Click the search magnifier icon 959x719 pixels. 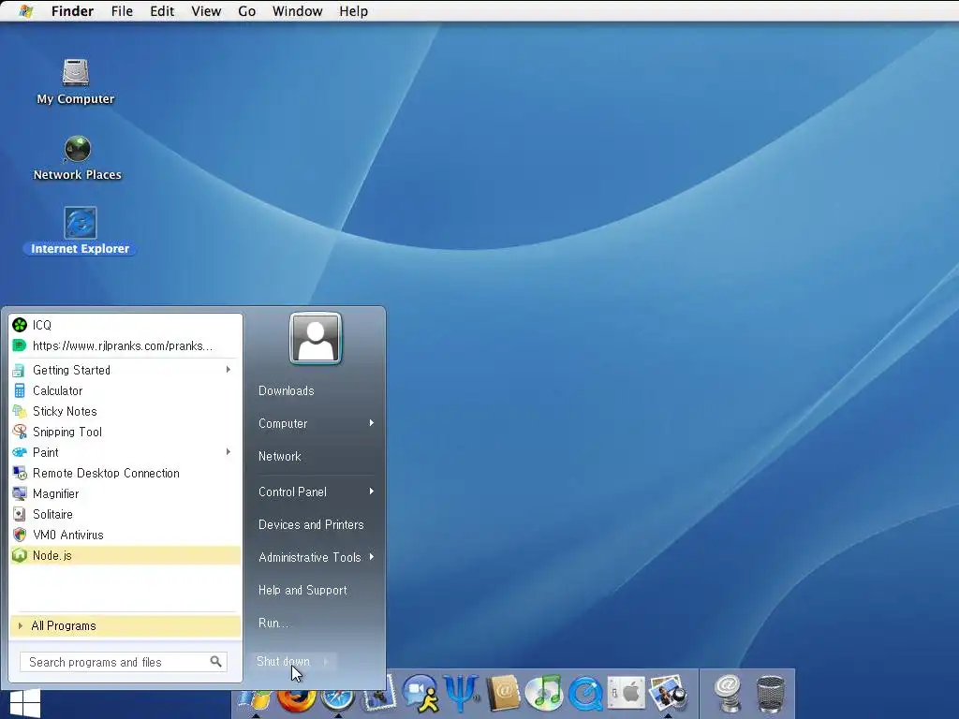click(216, 662)
